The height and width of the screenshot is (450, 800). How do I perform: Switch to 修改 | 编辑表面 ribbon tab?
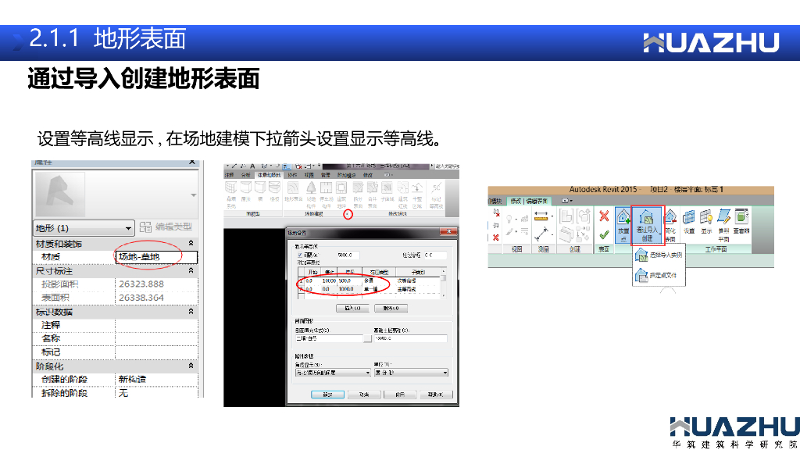click(529, 201)
